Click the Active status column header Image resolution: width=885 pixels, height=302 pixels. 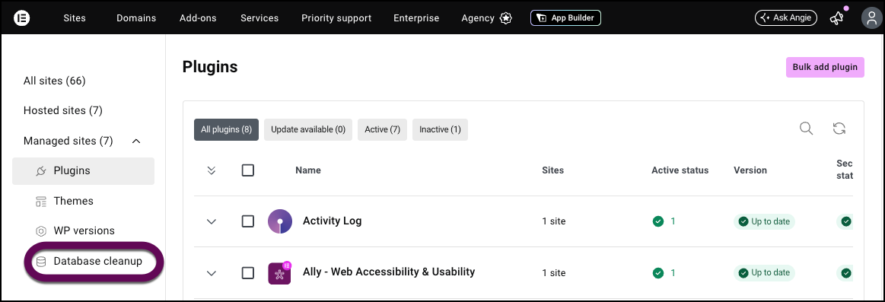coord(680,170)
